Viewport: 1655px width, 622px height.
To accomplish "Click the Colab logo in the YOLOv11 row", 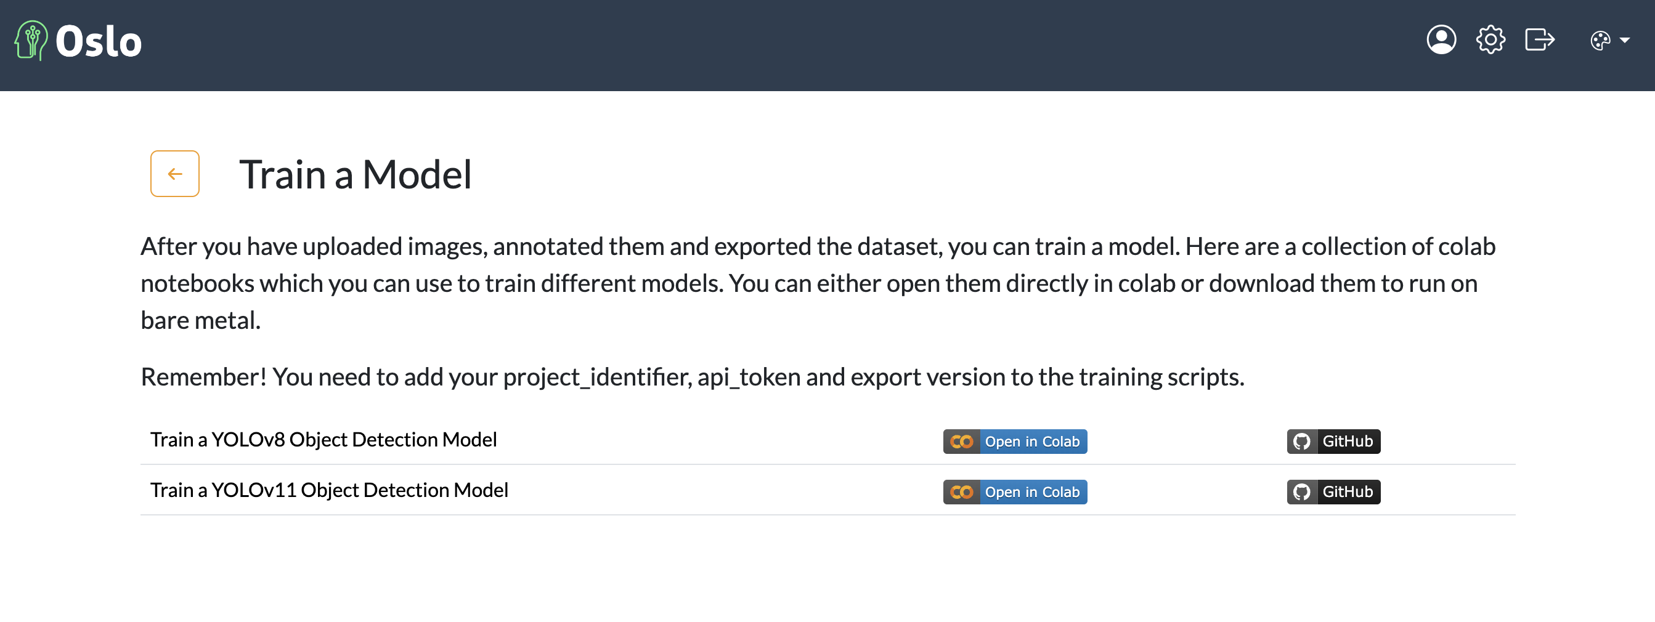I will tap(961, 491).
